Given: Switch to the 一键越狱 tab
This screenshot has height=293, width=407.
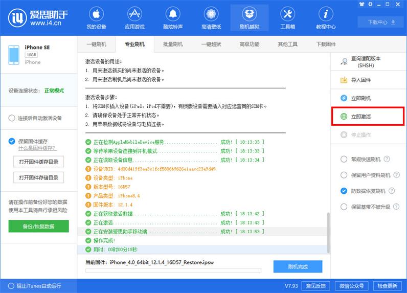Looking at the screenshot, I should click(x=211, y=44).
